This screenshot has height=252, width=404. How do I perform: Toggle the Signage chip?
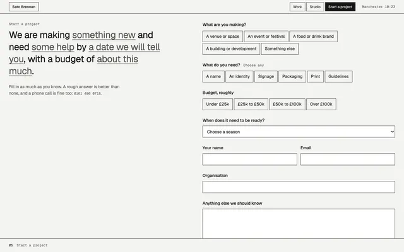pos(266,77)
